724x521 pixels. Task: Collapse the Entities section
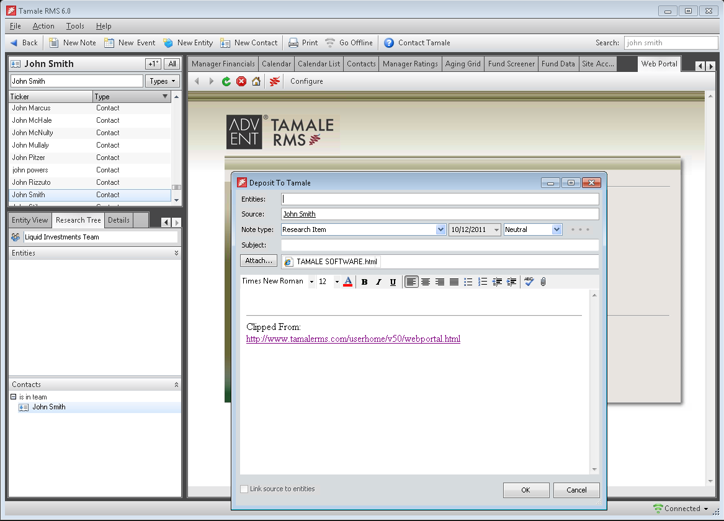(x=176, y=253)
